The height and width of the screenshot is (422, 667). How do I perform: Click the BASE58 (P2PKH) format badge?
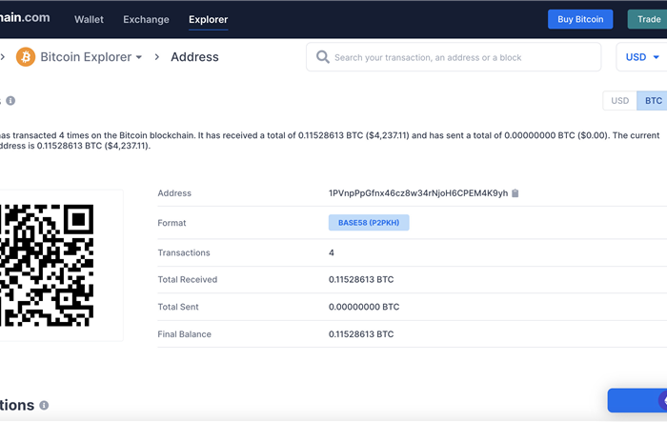point(369,223)
